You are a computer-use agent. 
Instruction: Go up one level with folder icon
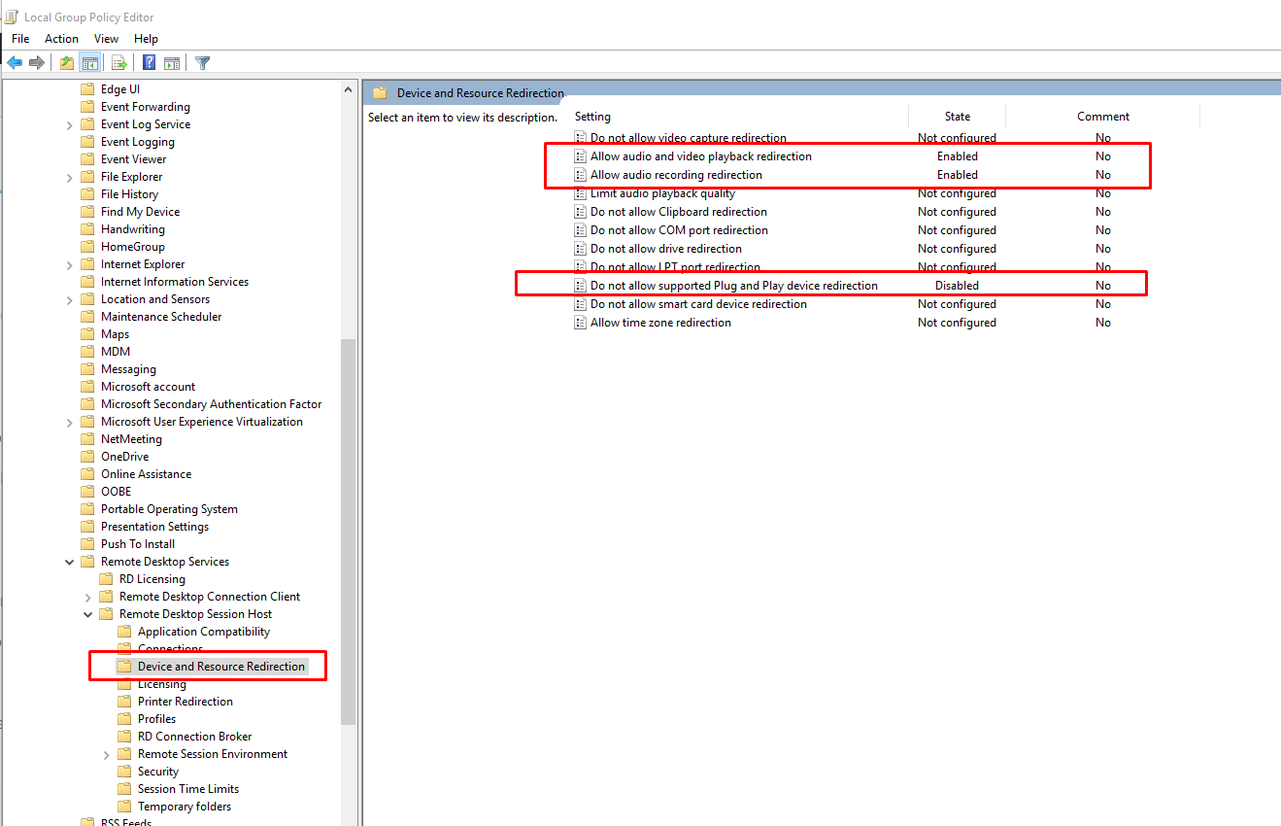(x=66, y=63)
